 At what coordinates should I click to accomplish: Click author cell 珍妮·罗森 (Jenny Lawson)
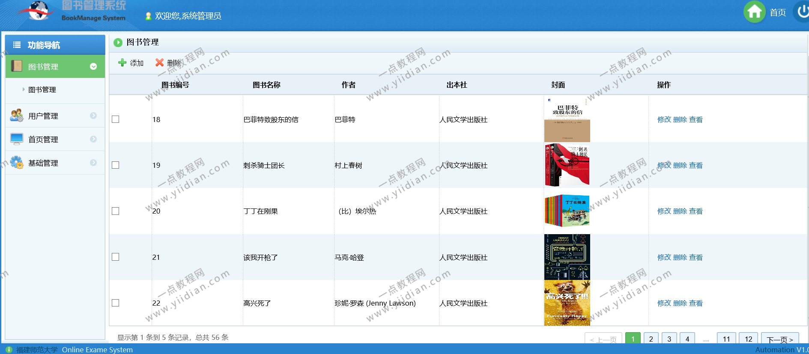[x=375, y=303]
